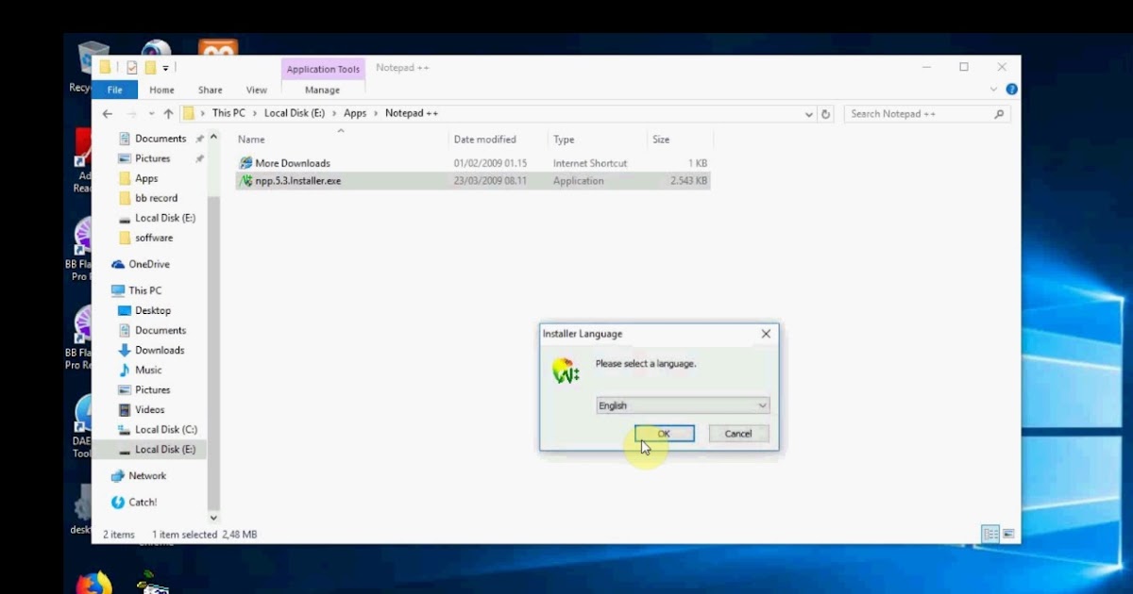The height and width of the screenshot is (594, 1133).
Task: Open Desktop under This PC
Action: (152, 310)
